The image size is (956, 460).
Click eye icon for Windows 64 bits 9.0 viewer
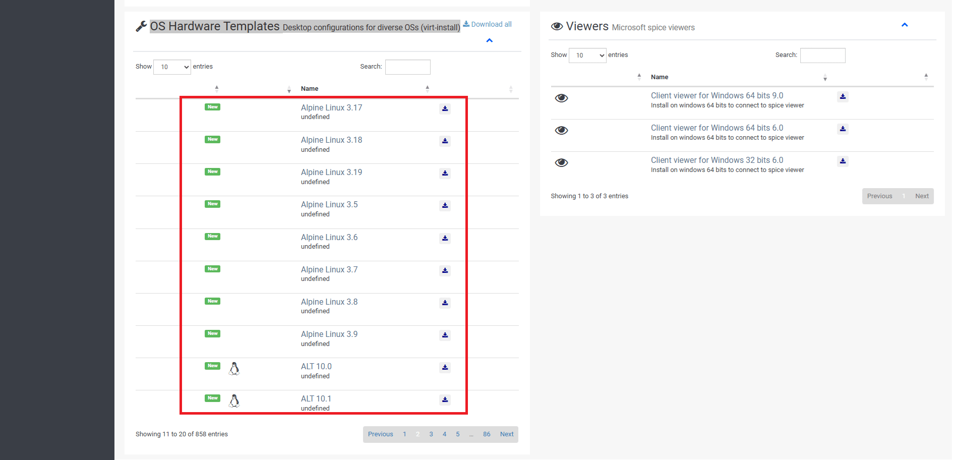click(x=561, y=98)
